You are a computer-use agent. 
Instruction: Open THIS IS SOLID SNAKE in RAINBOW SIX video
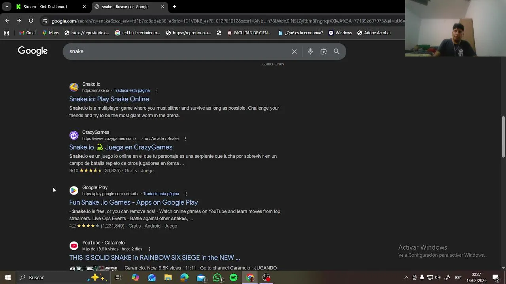tap(155, 258)
